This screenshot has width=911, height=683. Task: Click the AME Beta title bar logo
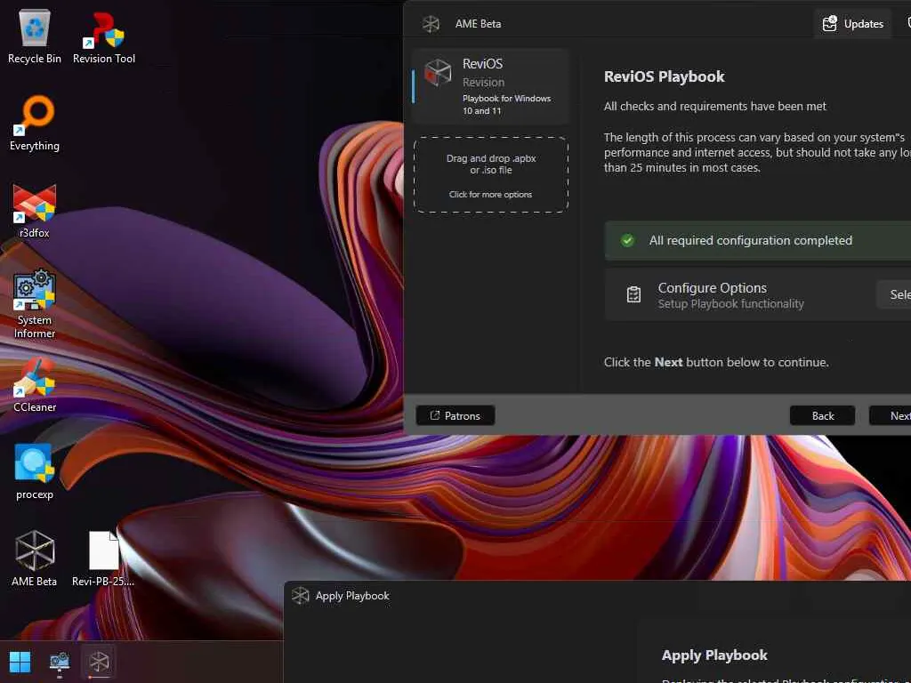click(x=431, y=24)
